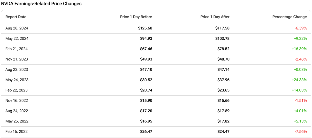
Task: Click the +16.39% percentage change value
Action: [x=299, y=49]
